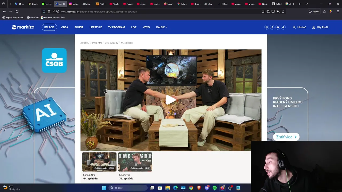The width and height of the screenshot is (342, 192).
Task: Open Markíza TikTok icon
Action: click(x=283, y=27)
